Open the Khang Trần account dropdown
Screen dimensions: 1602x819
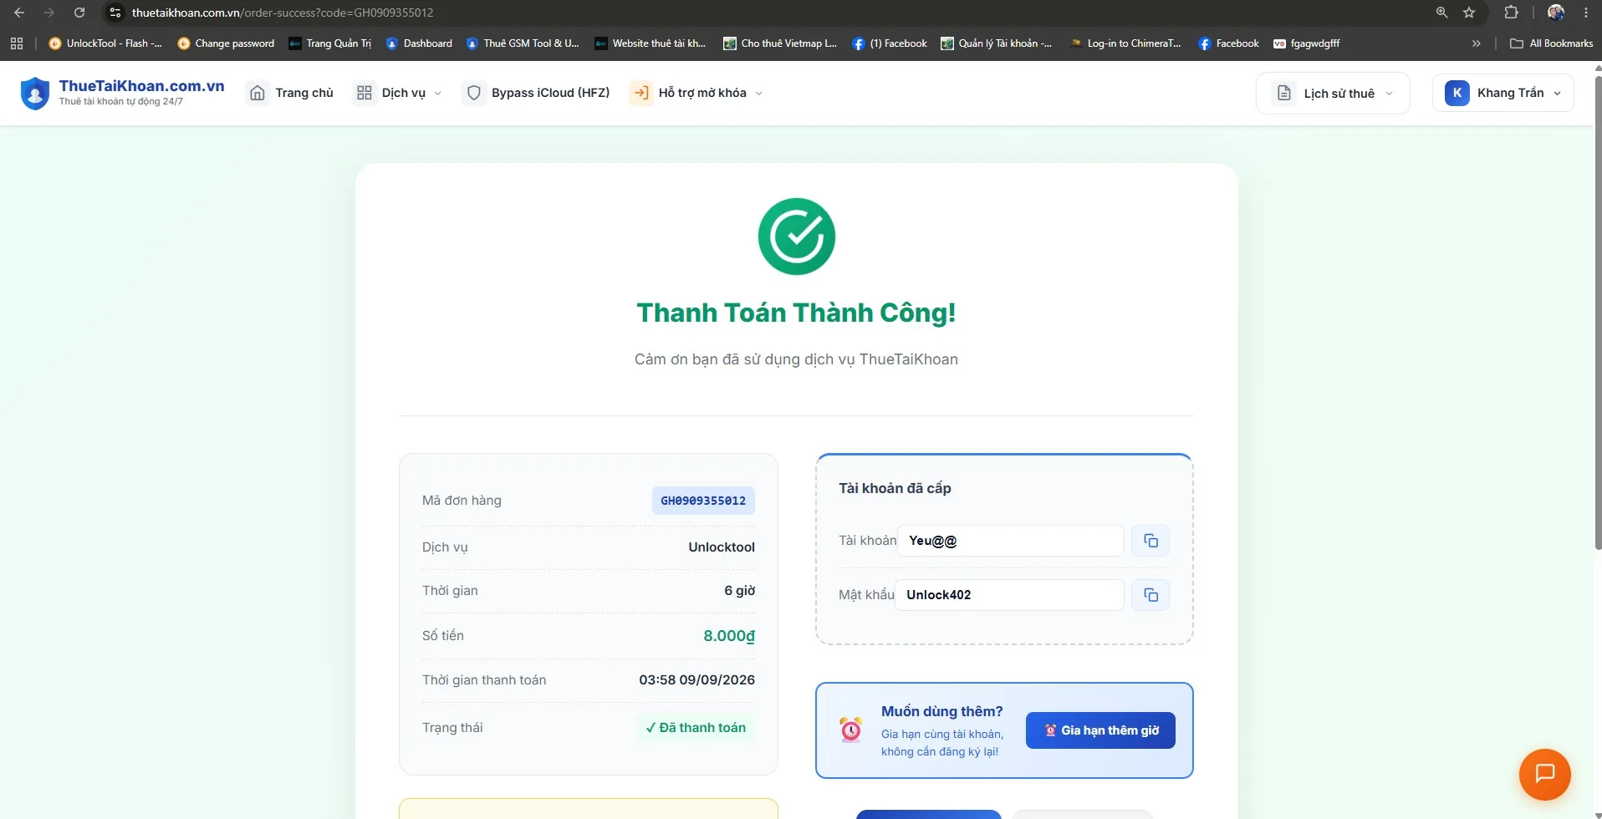point(1503,93)
